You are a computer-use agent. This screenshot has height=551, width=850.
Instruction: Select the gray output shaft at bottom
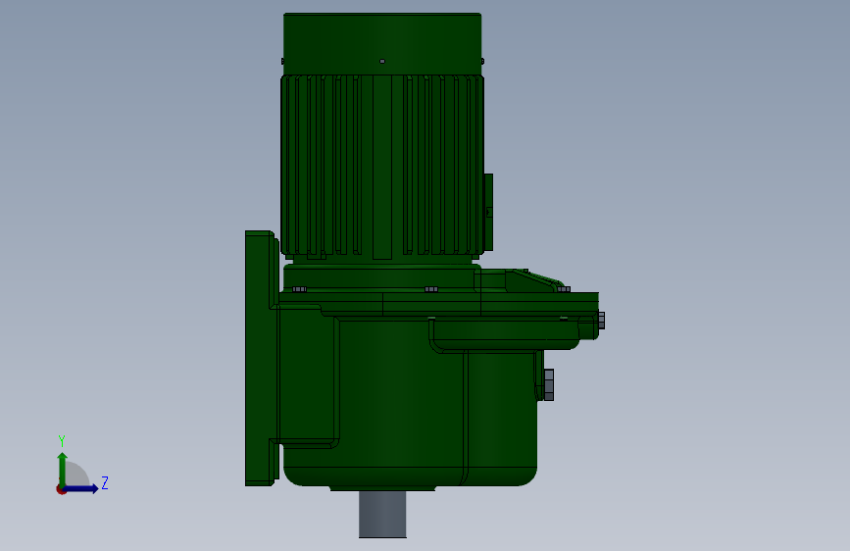pyautogui.click(x=382, y=514)
